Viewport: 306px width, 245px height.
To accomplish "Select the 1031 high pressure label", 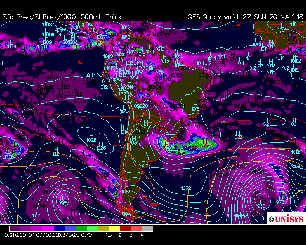I will pyautogui.click(x=135, y=143).
